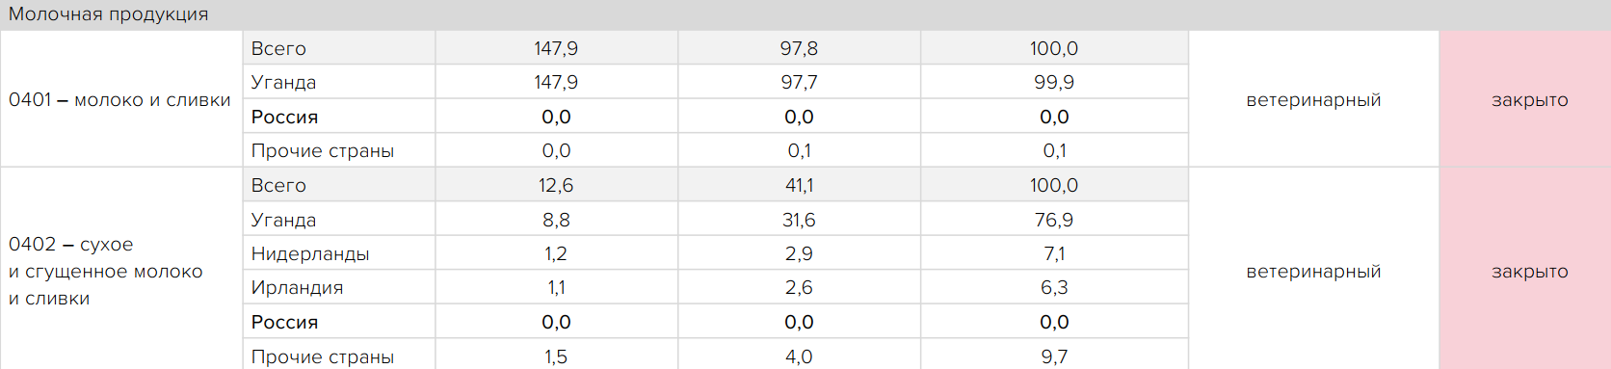
Task: Click bold 'Россия' row under 0402
Action: point(715,322)
